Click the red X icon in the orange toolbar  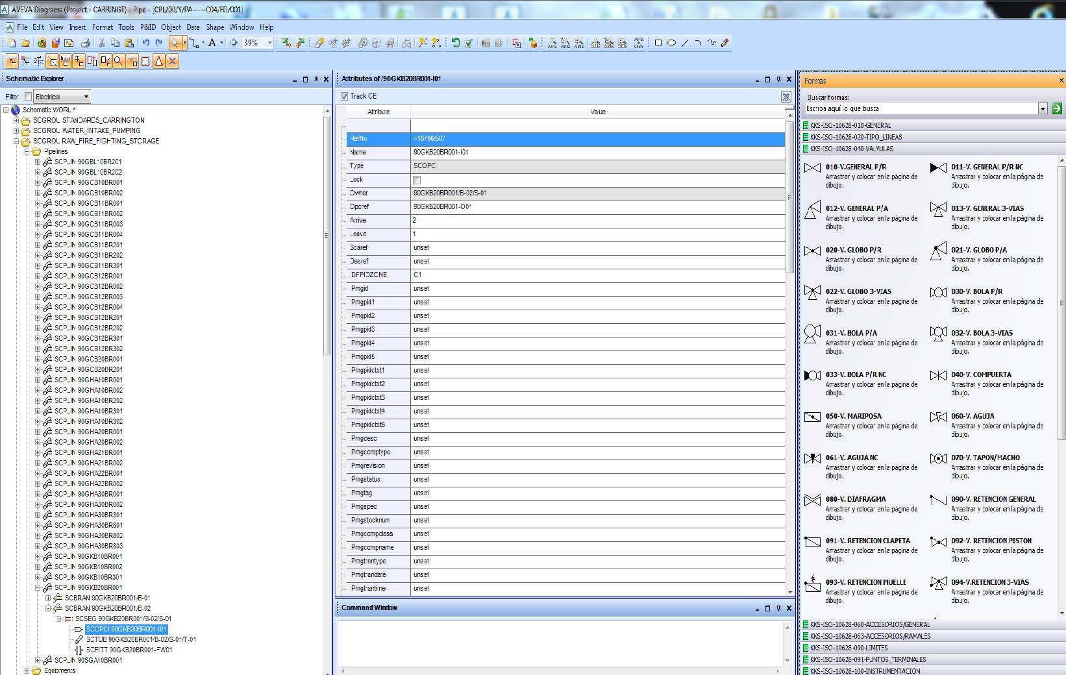click(x=172, y=61)
